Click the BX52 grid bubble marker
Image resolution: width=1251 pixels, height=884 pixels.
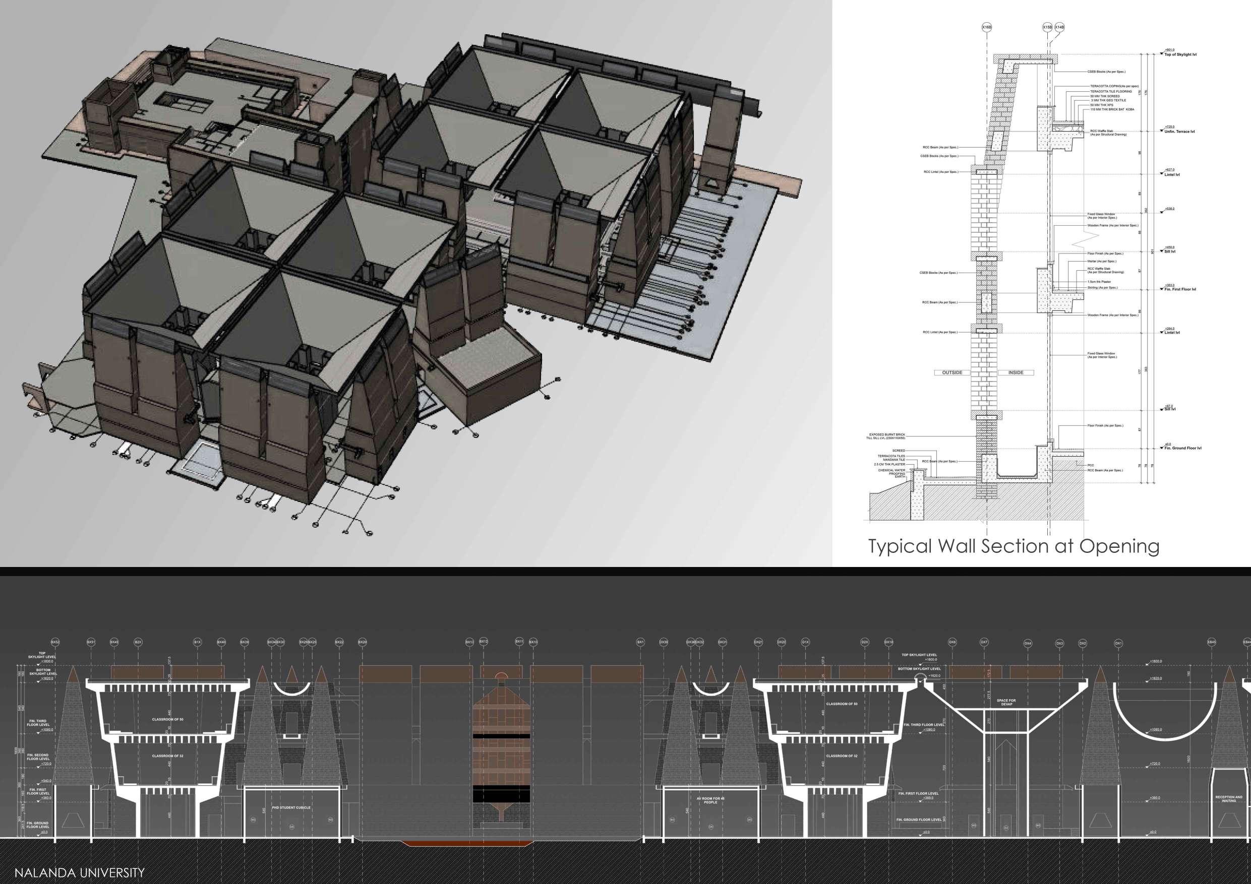point(54,643)
